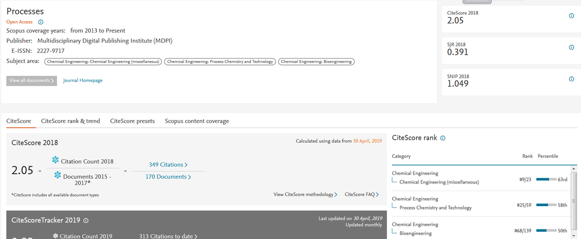Image resolution: width=581 pixels, height=239 pixels.
Task: Click the 63rd percentile bar
Action: click(x=546, y=179)
